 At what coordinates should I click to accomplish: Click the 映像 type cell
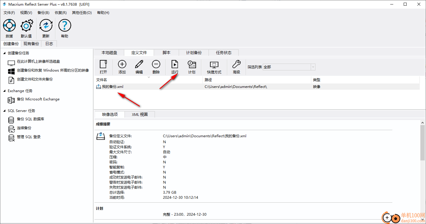317,87
